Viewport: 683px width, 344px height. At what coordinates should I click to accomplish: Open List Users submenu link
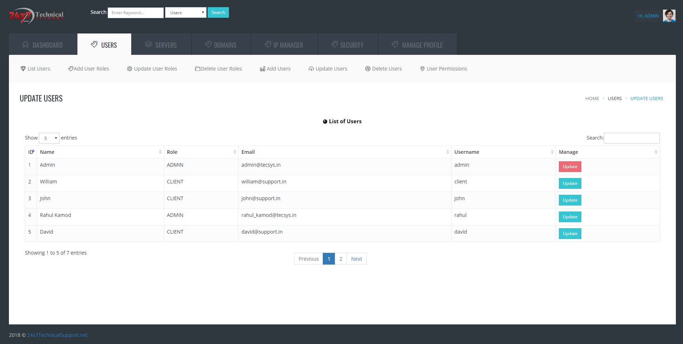[35, 69]
